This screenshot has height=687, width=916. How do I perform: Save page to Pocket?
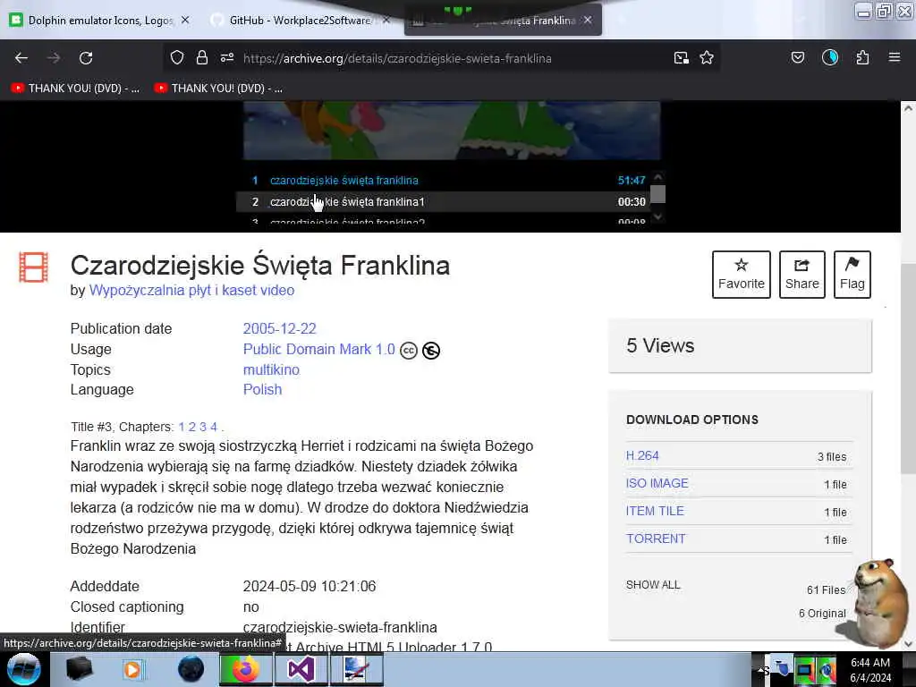point(798,57)
